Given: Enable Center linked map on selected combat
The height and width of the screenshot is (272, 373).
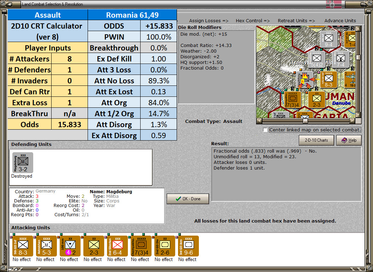Looking at the screenshot, I should [x=265, y=130].
